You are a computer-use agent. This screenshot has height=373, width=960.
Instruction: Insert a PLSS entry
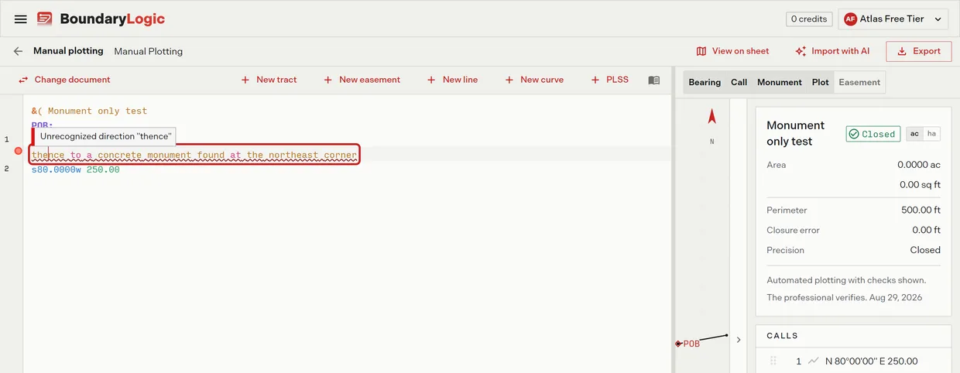click(609, 80)
